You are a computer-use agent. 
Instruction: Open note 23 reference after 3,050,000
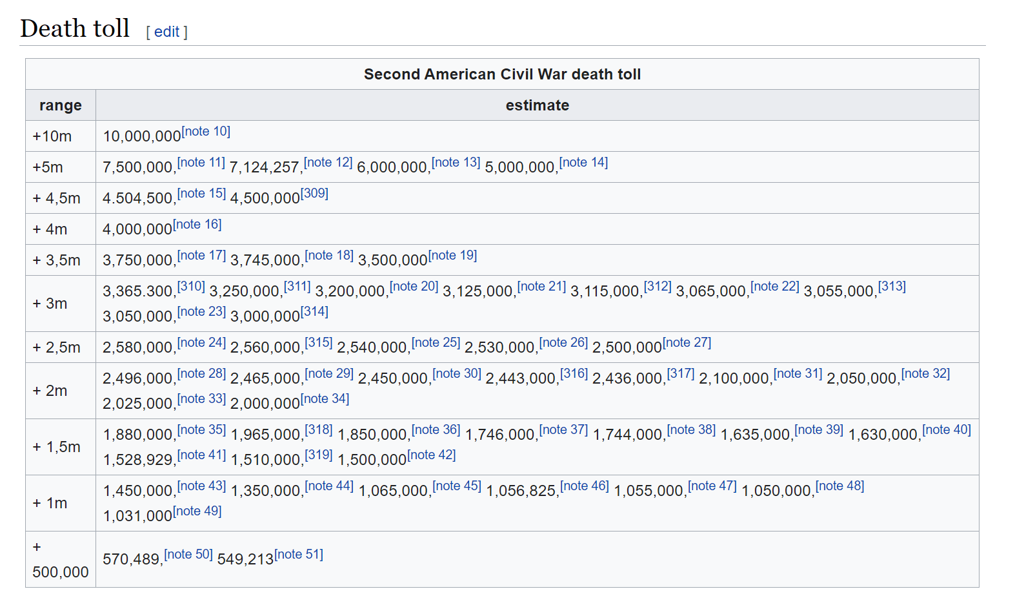pos(201,311)
